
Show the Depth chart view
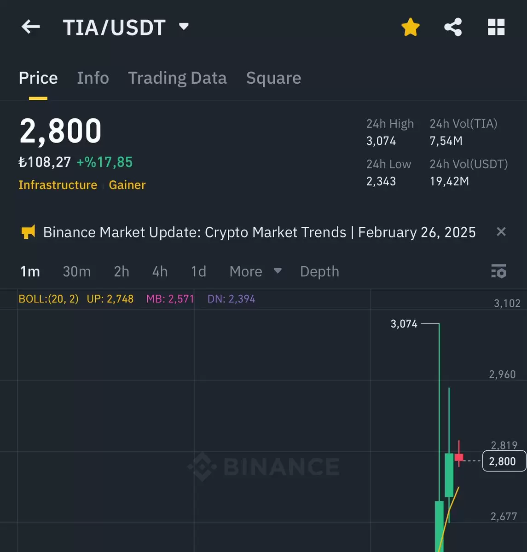(x=319, y=272)
